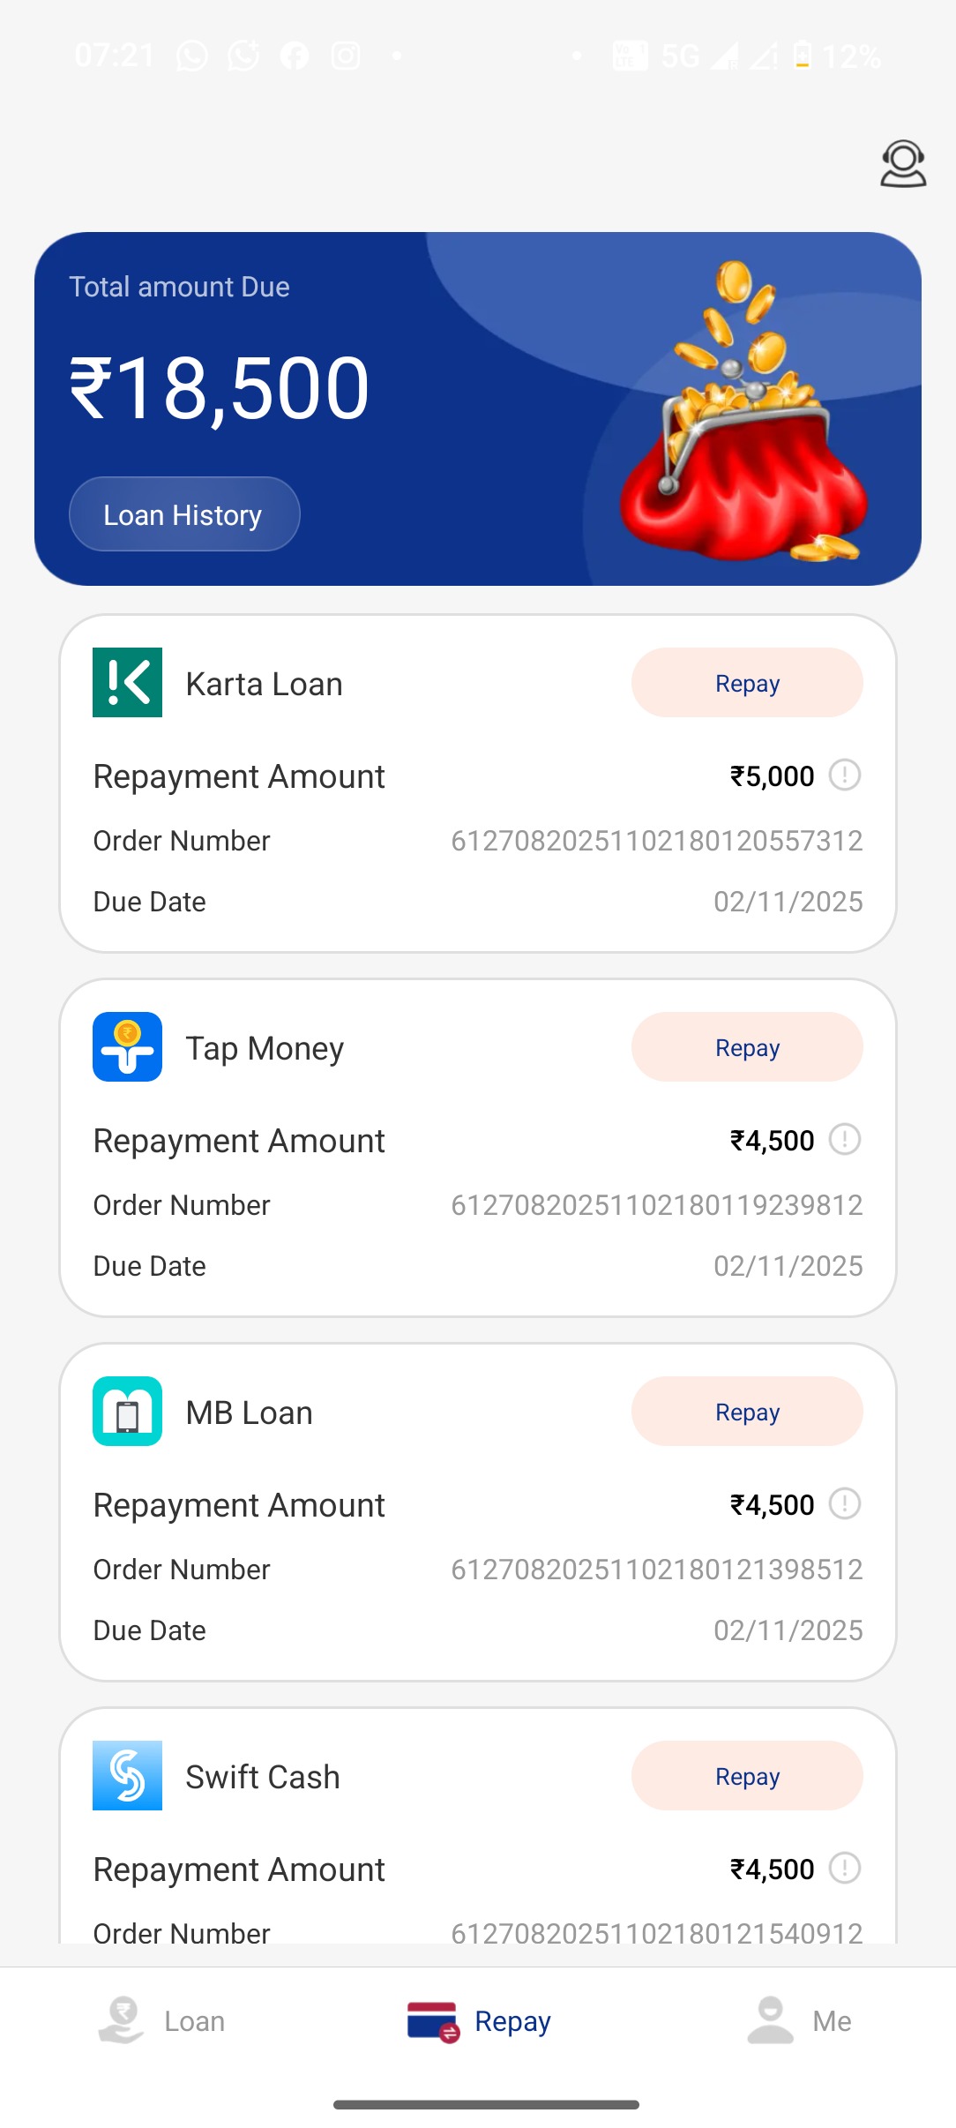Viewport: 956px width, 2128px height.
Task: Repay the MB Loan
Action: (x=747, y=1412)
